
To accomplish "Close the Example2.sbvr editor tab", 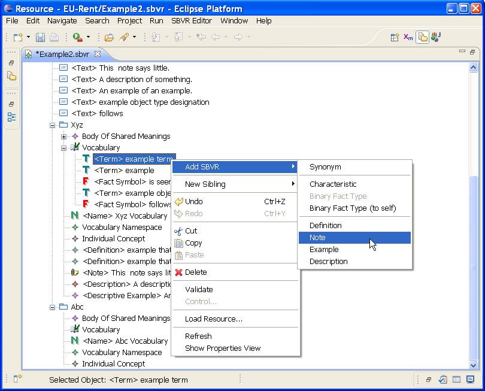I will coord(98,54).
